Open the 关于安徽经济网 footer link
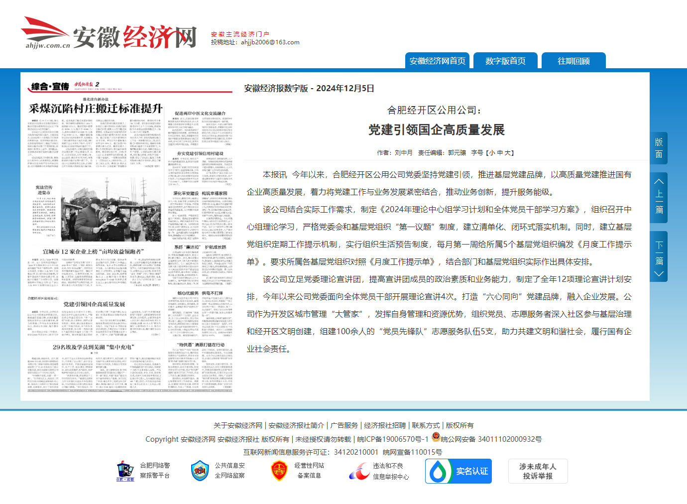 tap(238, 425)
